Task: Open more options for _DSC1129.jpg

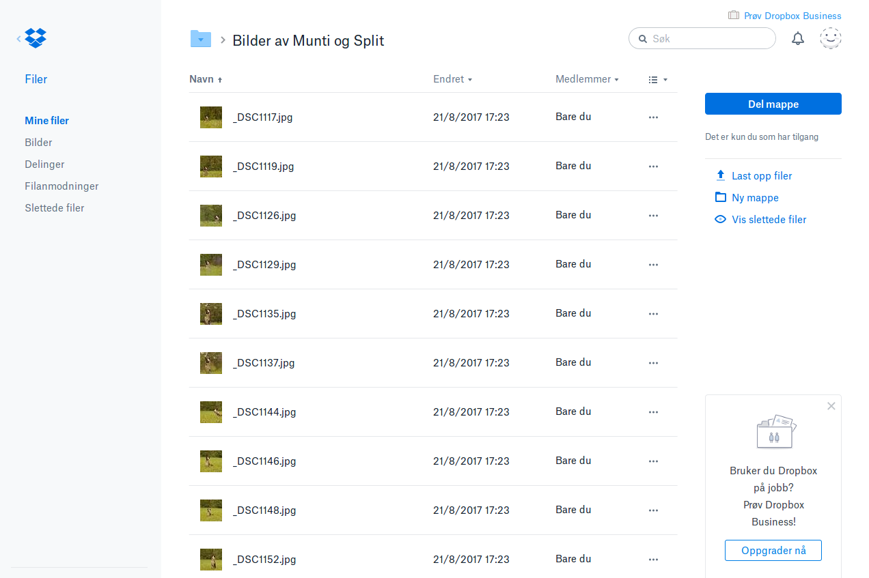Action: [653, 265]
